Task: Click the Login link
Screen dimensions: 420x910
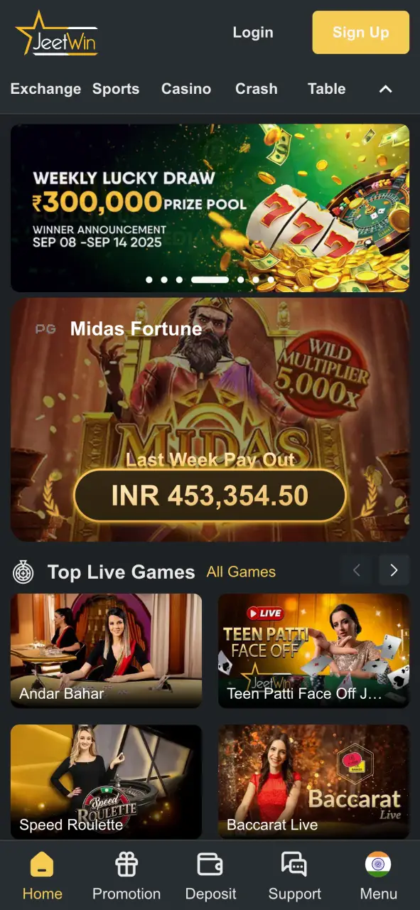Action: point(253,33)
